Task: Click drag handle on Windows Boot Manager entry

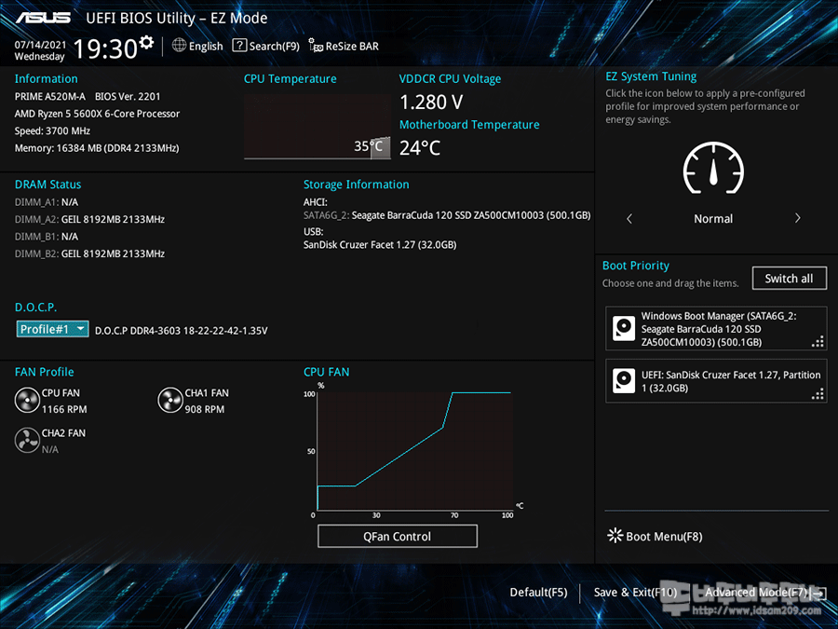Action: click(818, 341)
